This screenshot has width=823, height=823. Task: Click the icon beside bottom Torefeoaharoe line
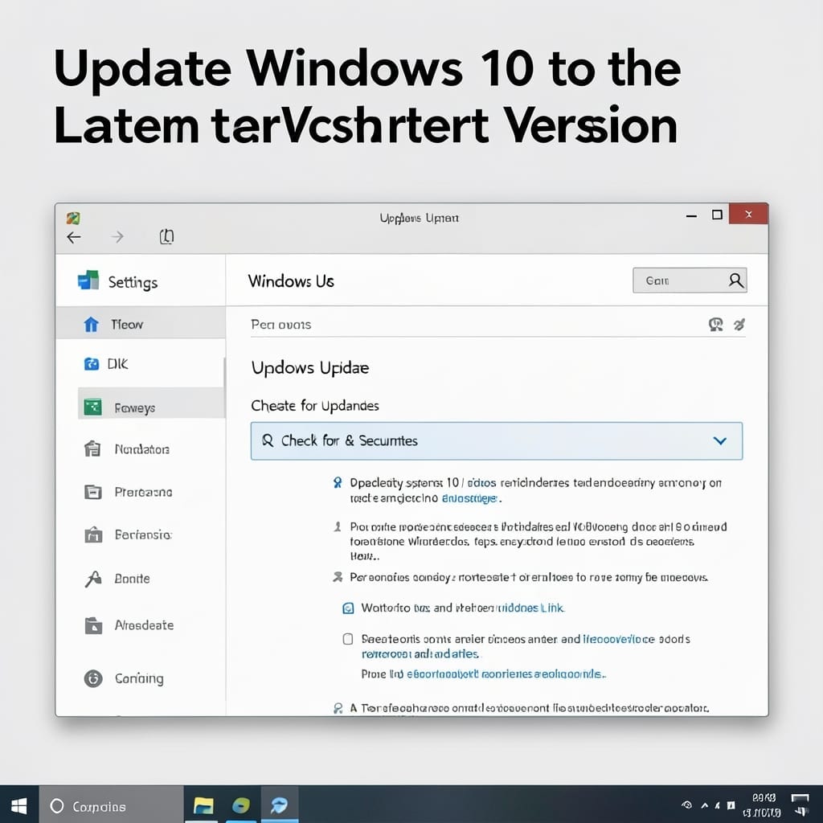click(338, 708)
